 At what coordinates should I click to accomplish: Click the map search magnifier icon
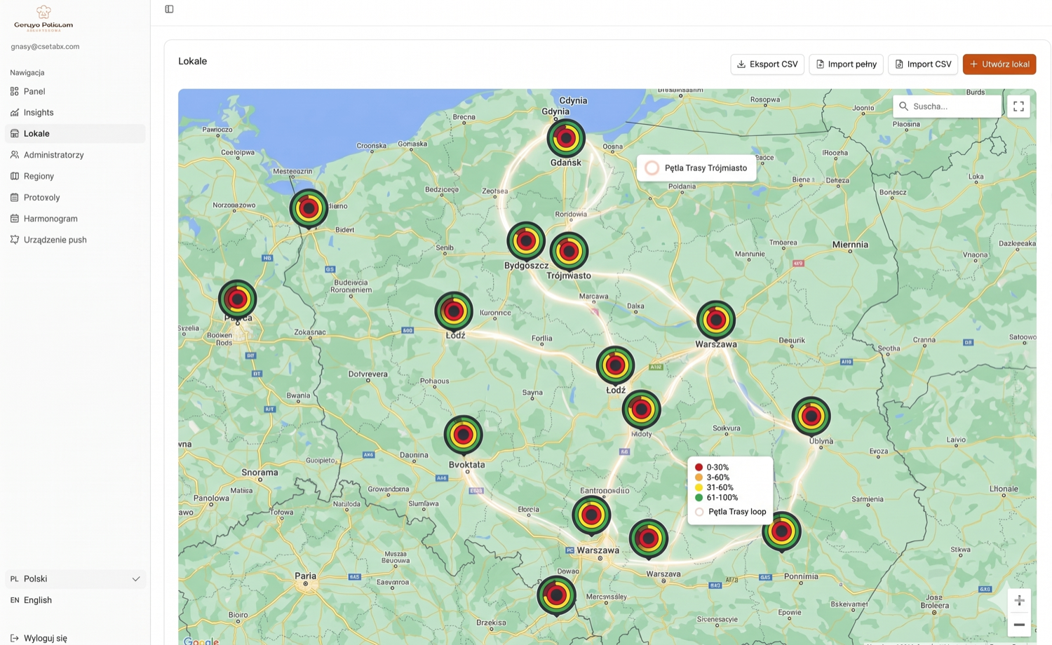click(903, 107)
